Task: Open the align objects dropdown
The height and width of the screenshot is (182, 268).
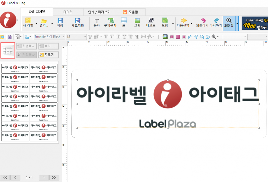Action: (28, 37)
